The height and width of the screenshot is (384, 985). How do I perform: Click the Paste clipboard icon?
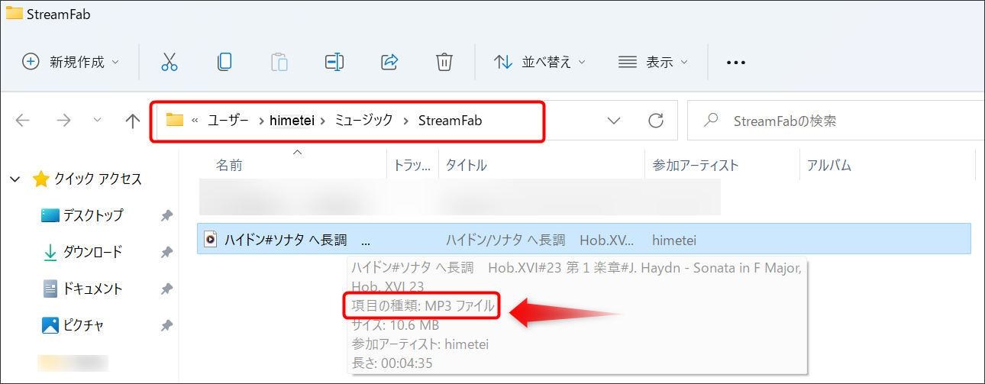279,62
